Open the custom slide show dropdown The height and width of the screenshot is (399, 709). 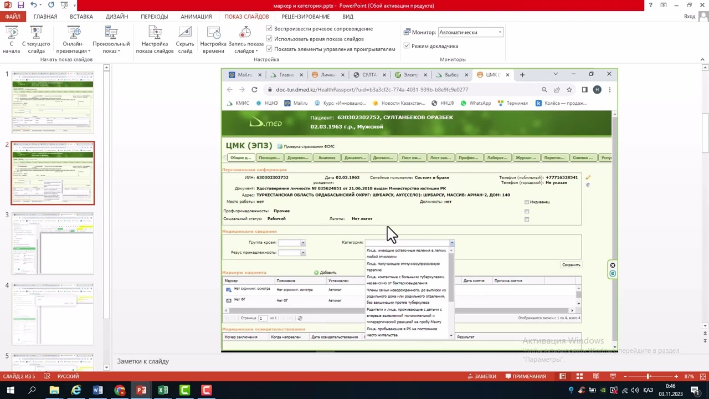111,40
